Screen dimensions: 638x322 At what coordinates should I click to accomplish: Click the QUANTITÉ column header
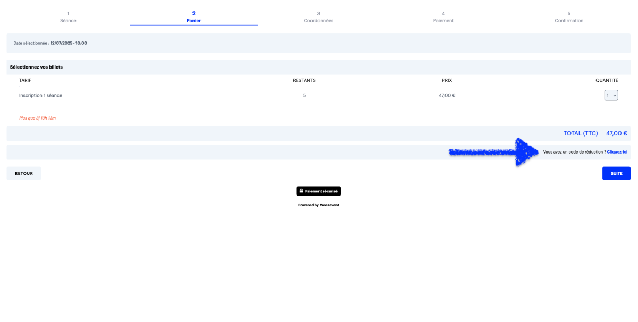pyautogui.click(x=607, y=80)
